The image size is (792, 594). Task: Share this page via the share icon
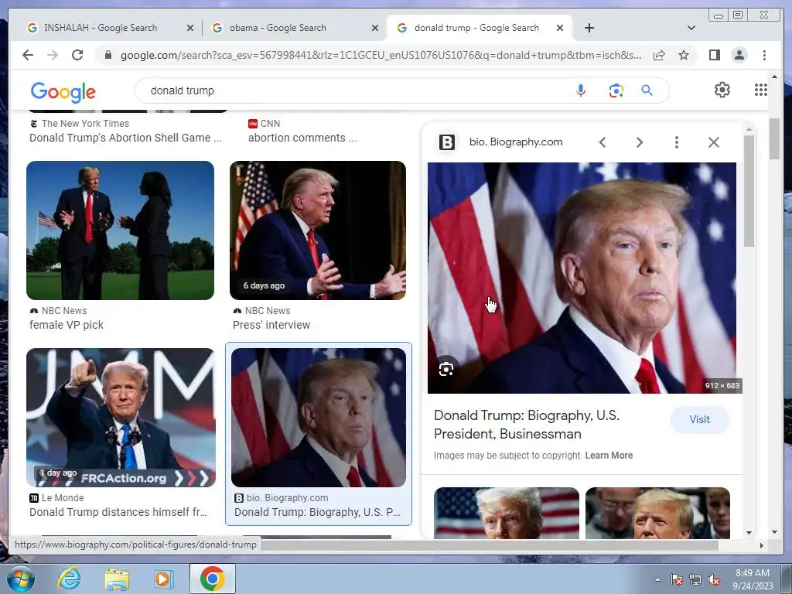pos(659,55)
